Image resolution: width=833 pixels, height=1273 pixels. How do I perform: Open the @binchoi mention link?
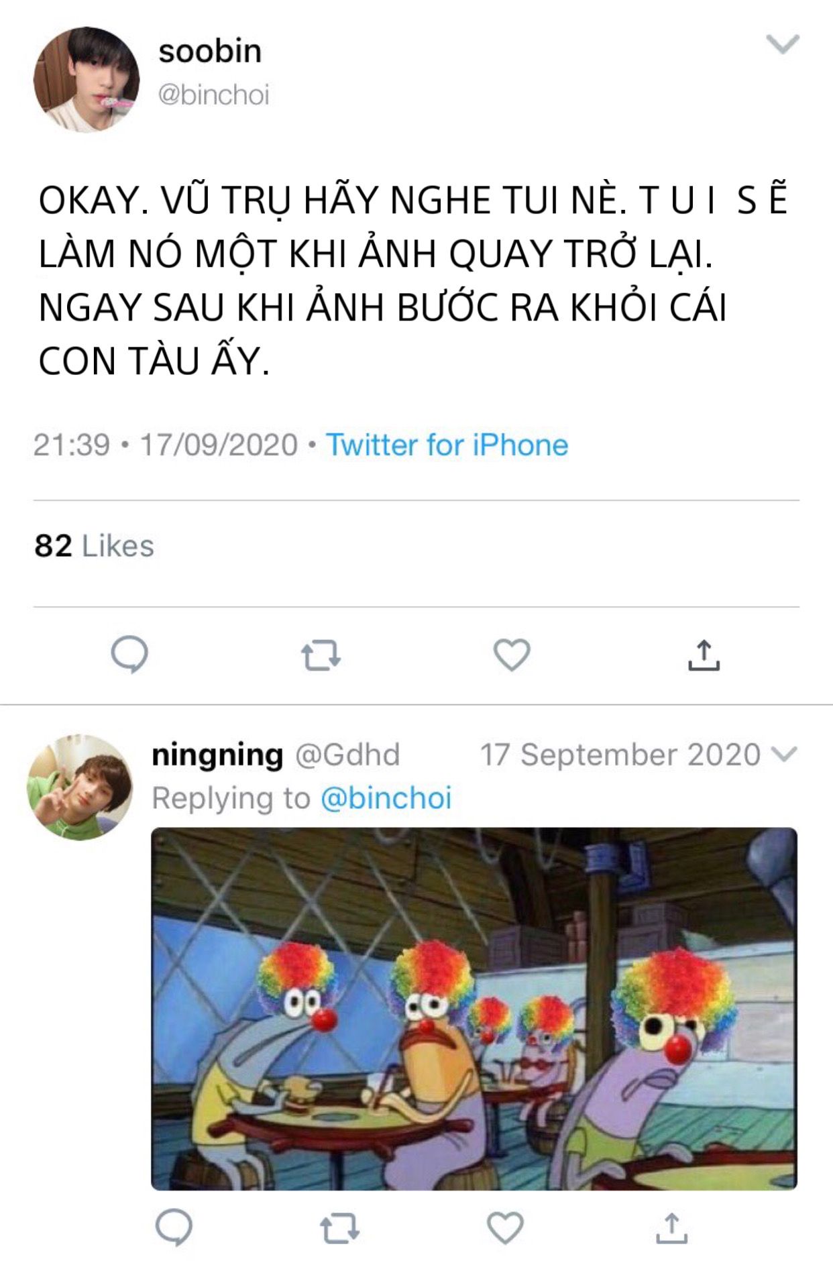386,798
